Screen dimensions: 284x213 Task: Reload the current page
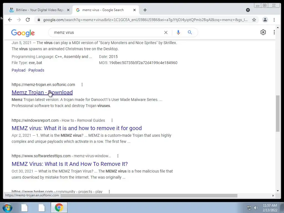click(x=28, y=20)
